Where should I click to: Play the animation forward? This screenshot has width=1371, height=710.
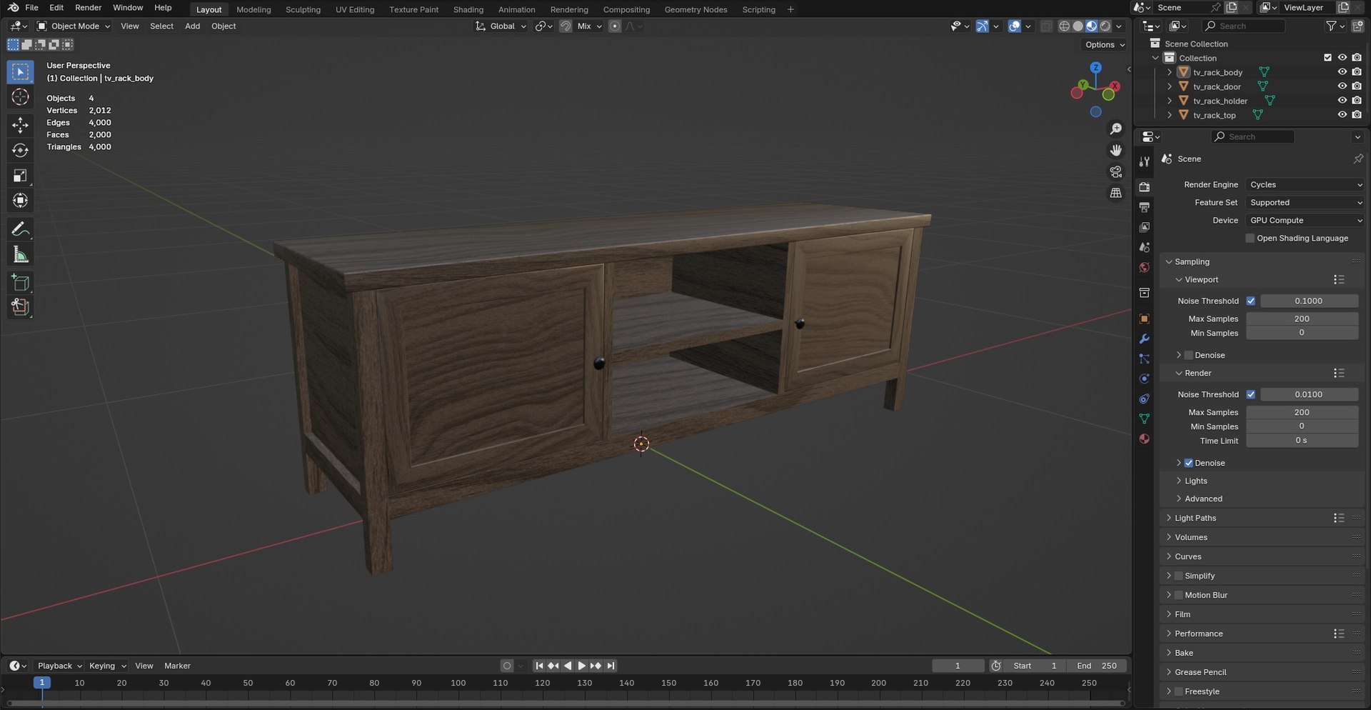[581, 666]
